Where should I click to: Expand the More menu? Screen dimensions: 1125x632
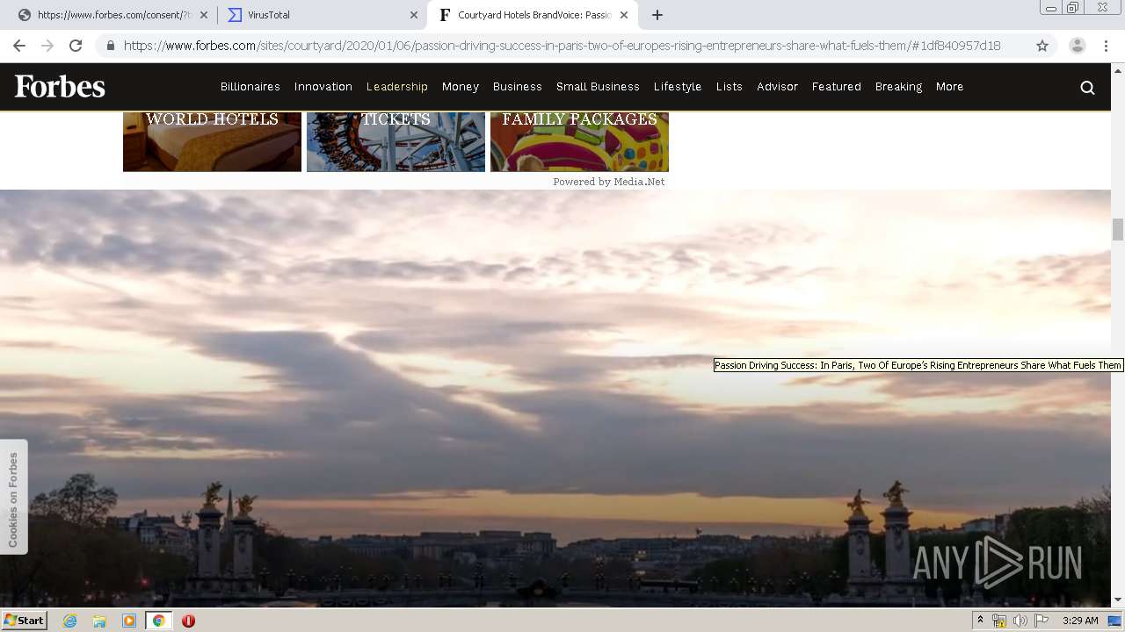click(x=950, y=86)
